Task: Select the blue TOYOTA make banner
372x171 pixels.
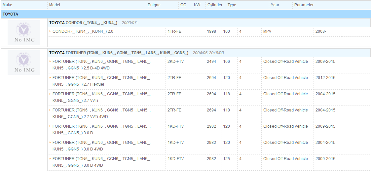Action: coord(186,14)
